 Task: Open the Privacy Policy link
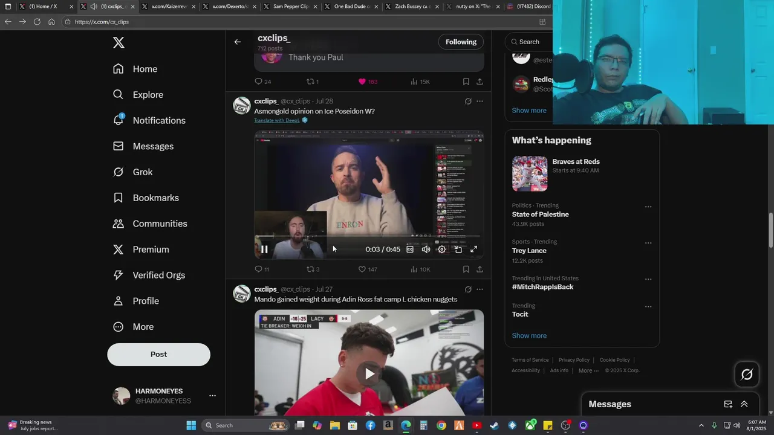(574, 360)
